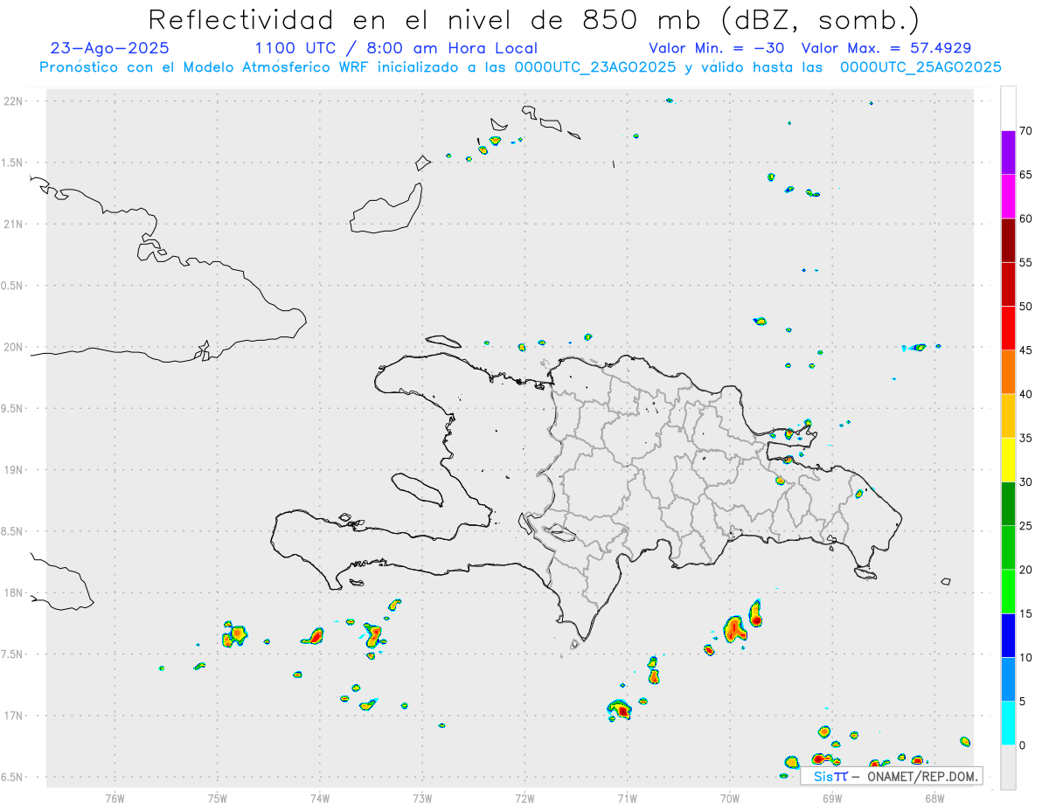The image size is (1049, 810).
Task: Click the colorbar label "40"
Action: pos(1026,394)
